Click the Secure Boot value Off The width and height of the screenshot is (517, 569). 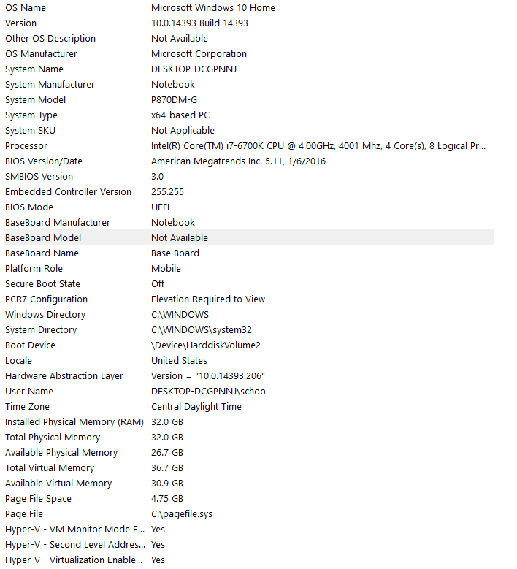pyautogui.click(x=158, y=284)
